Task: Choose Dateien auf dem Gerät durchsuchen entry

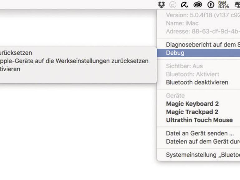Action: point(199,141)
